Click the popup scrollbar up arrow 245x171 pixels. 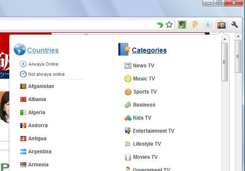225,39
